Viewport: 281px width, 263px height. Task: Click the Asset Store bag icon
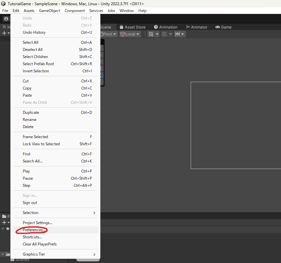point(121,27)
